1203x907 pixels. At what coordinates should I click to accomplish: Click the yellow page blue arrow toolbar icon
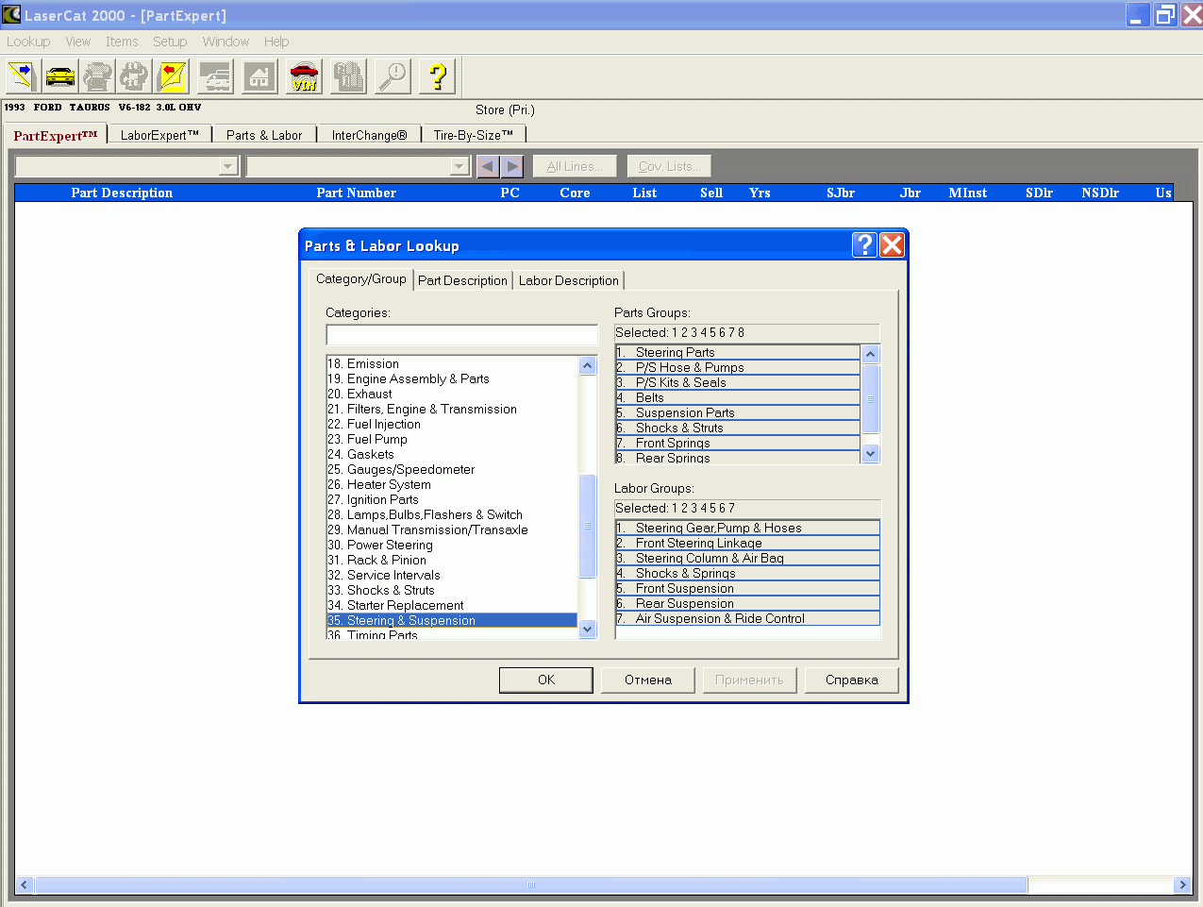pos(21,76)
